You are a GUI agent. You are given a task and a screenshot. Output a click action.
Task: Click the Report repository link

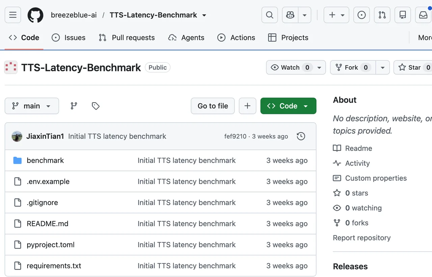[x=362, y=238]
